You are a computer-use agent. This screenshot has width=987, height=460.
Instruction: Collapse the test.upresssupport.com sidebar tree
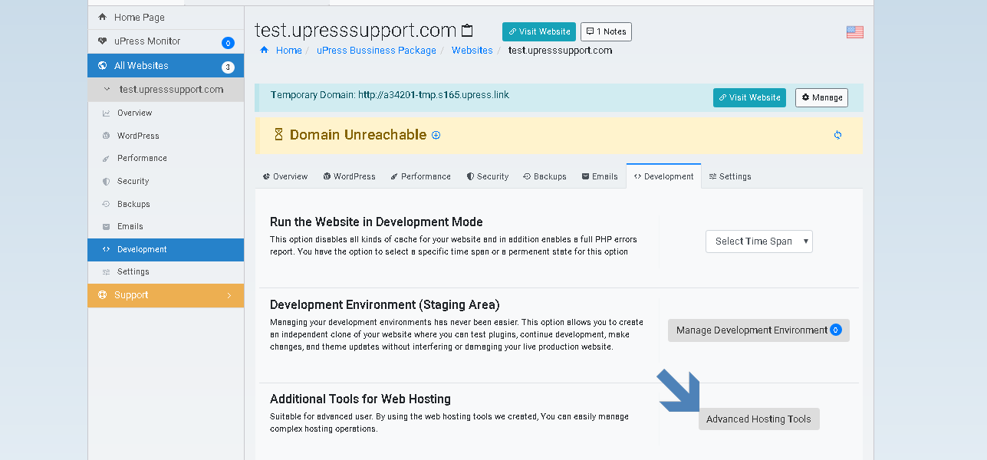[x=107, y=90]
